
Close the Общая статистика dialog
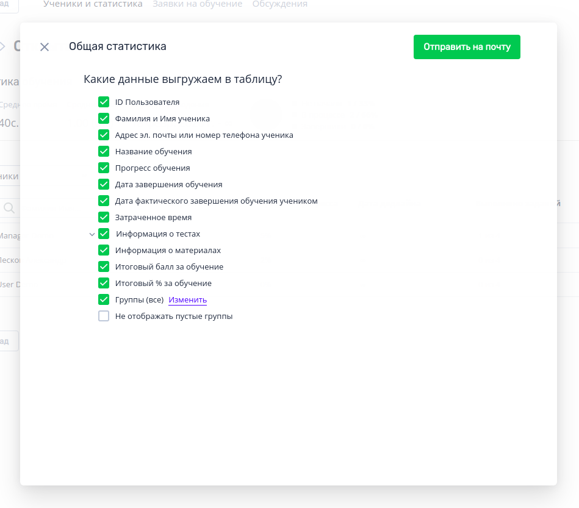45,47
